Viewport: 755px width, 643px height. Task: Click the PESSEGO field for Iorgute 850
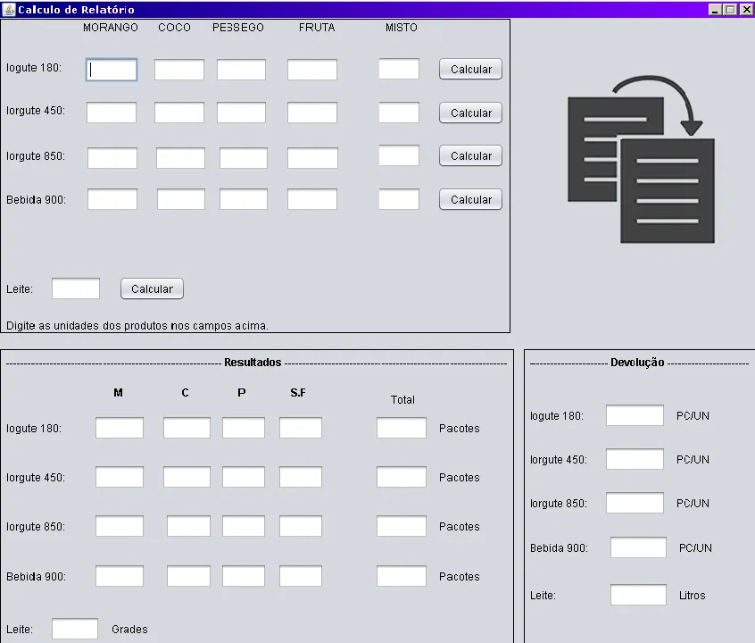click(x=244, y=158)
